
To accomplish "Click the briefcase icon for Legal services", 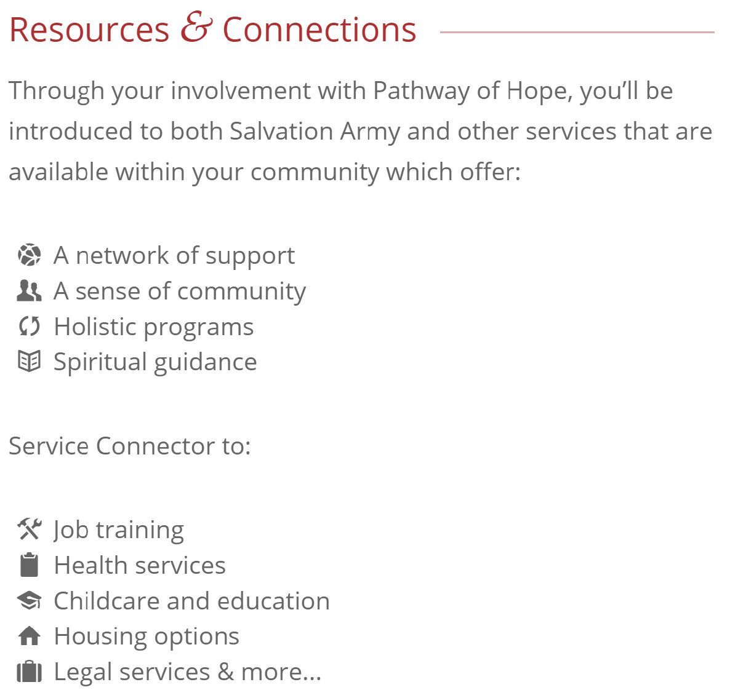I will point(30,671).
